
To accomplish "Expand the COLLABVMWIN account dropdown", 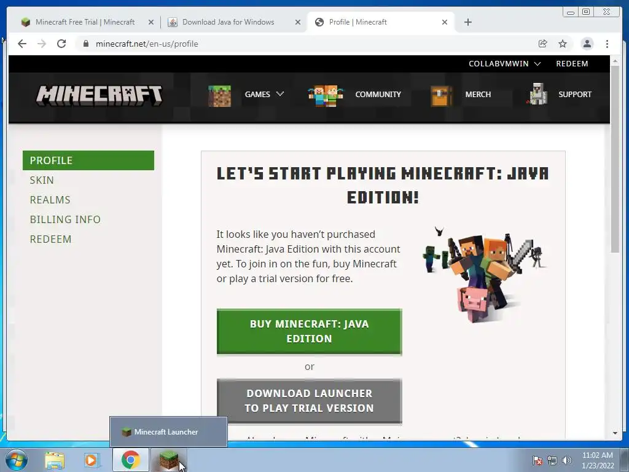I will click(x=505, y=63).
